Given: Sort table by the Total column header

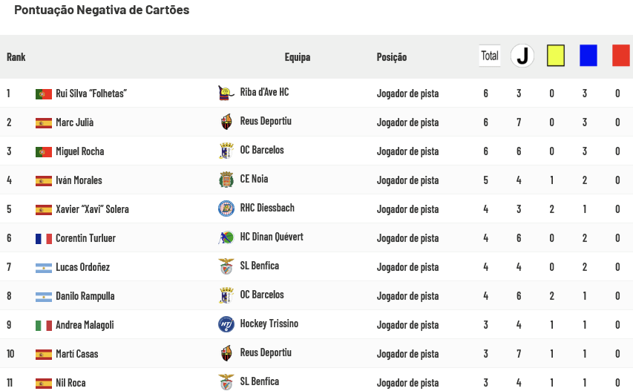Looking at the screenshot, I should pos(490,56).
